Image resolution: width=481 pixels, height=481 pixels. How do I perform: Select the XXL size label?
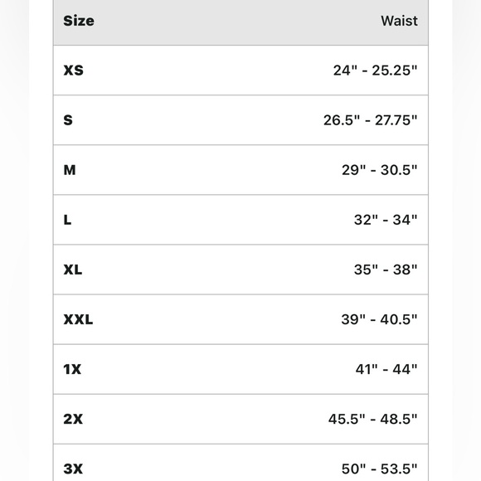pos(78,319)
